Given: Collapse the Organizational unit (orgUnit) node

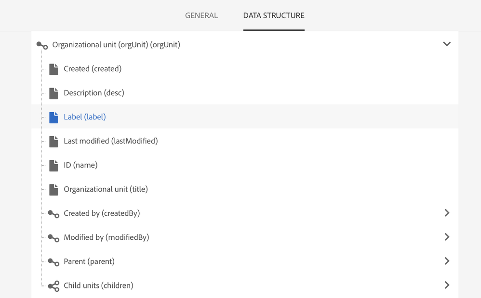Looking at the screenshot, I should click(447, 44).
